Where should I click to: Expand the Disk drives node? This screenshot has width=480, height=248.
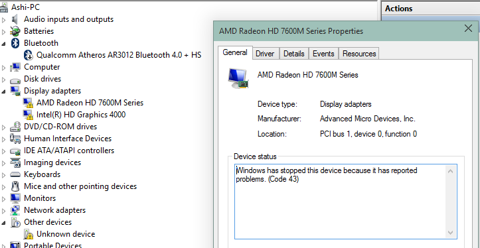(4, 80)
